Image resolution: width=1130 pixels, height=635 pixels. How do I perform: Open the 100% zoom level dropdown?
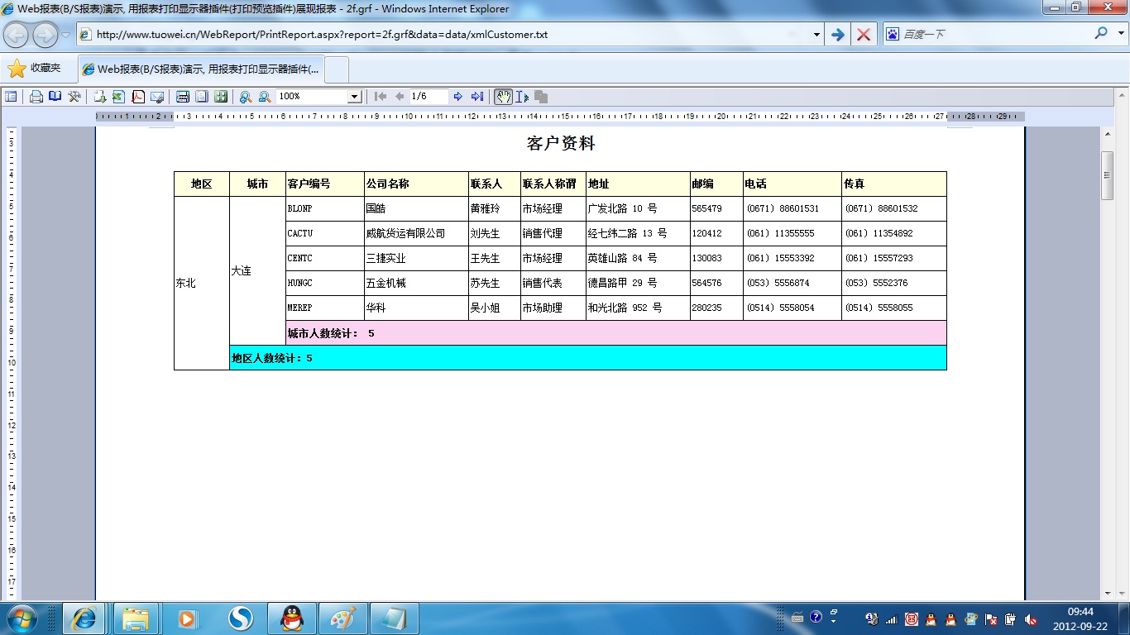[354, 97]
